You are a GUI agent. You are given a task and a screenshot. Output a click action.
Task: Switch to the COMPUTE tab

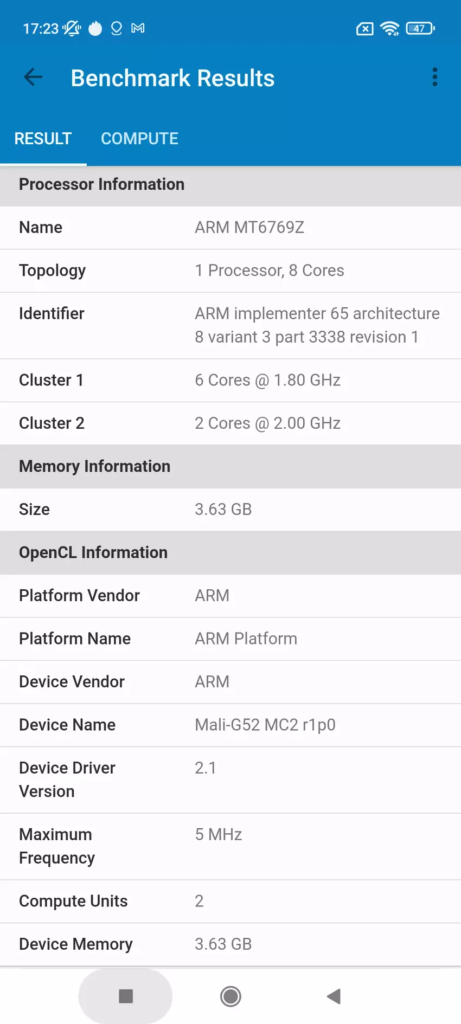point(139,139)
